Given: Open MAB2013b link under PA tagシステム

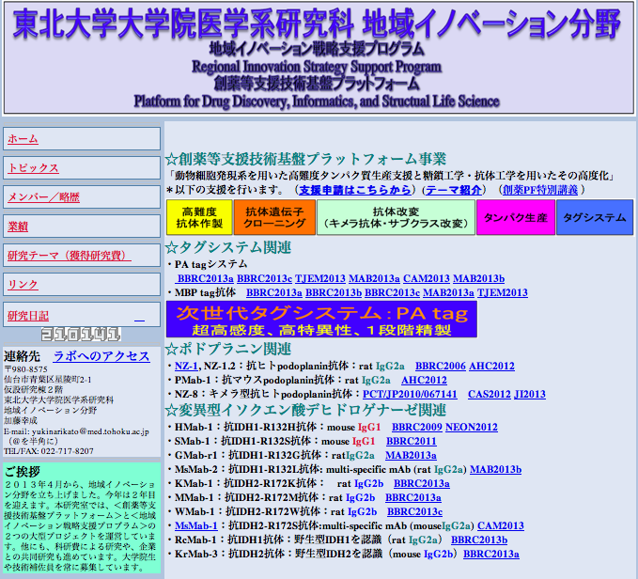Looking at the screenshot, I should [479, 279].
